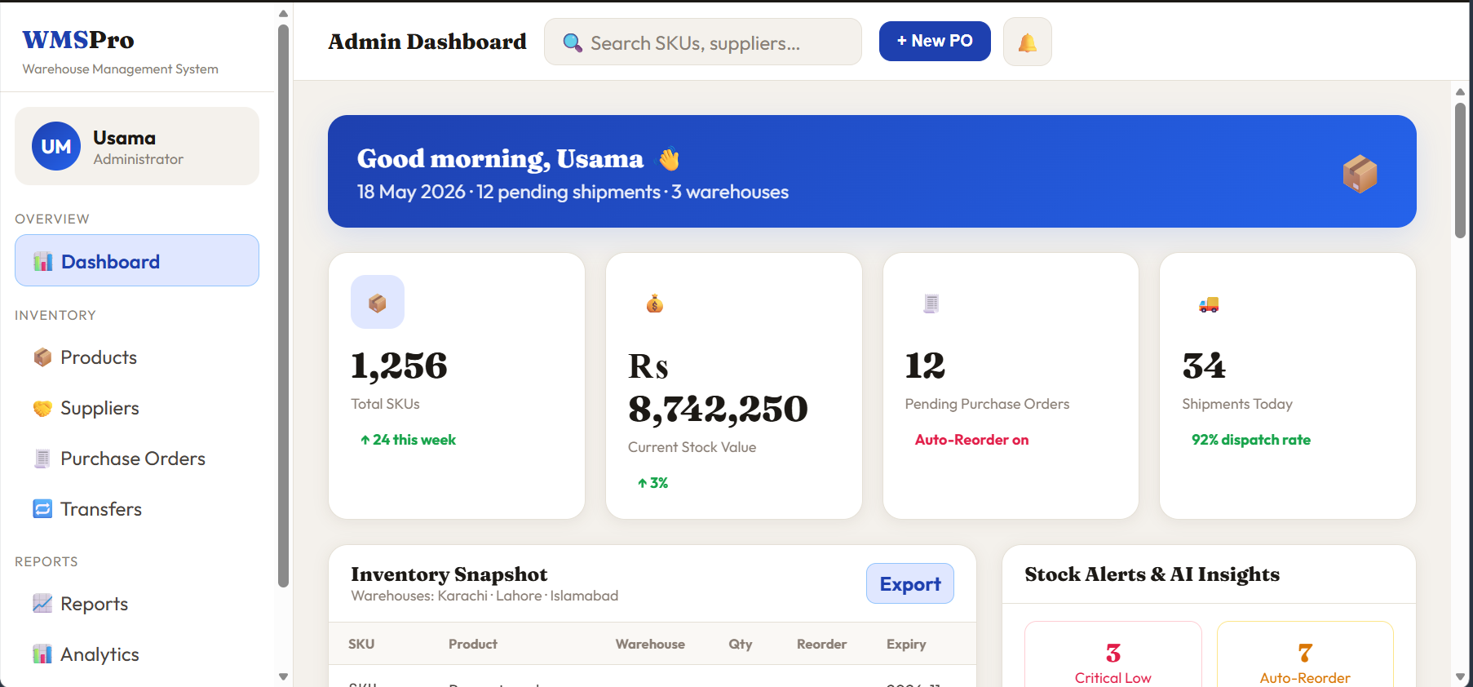Image resolution: width=1473 pixels, height=687 pixels.
Task: Click the Reports chart icon
Action: [42, 604]
